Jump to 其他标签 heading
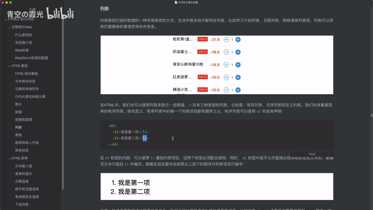 click(x=22, y=150)
